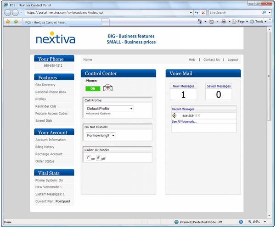This screenshot has width=276, height=229.
Task: Open search provider dropdown arrow
Action: [x=270, y=13]
